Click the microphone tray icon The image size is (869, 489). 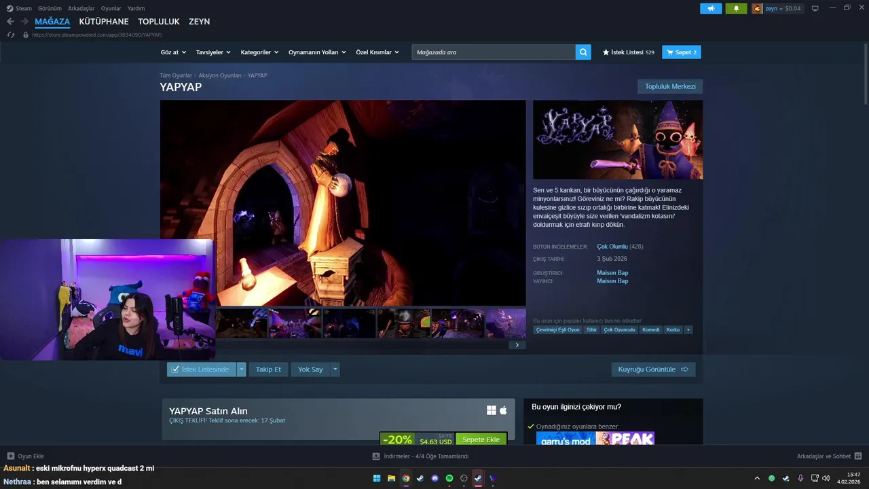[800, 478]
